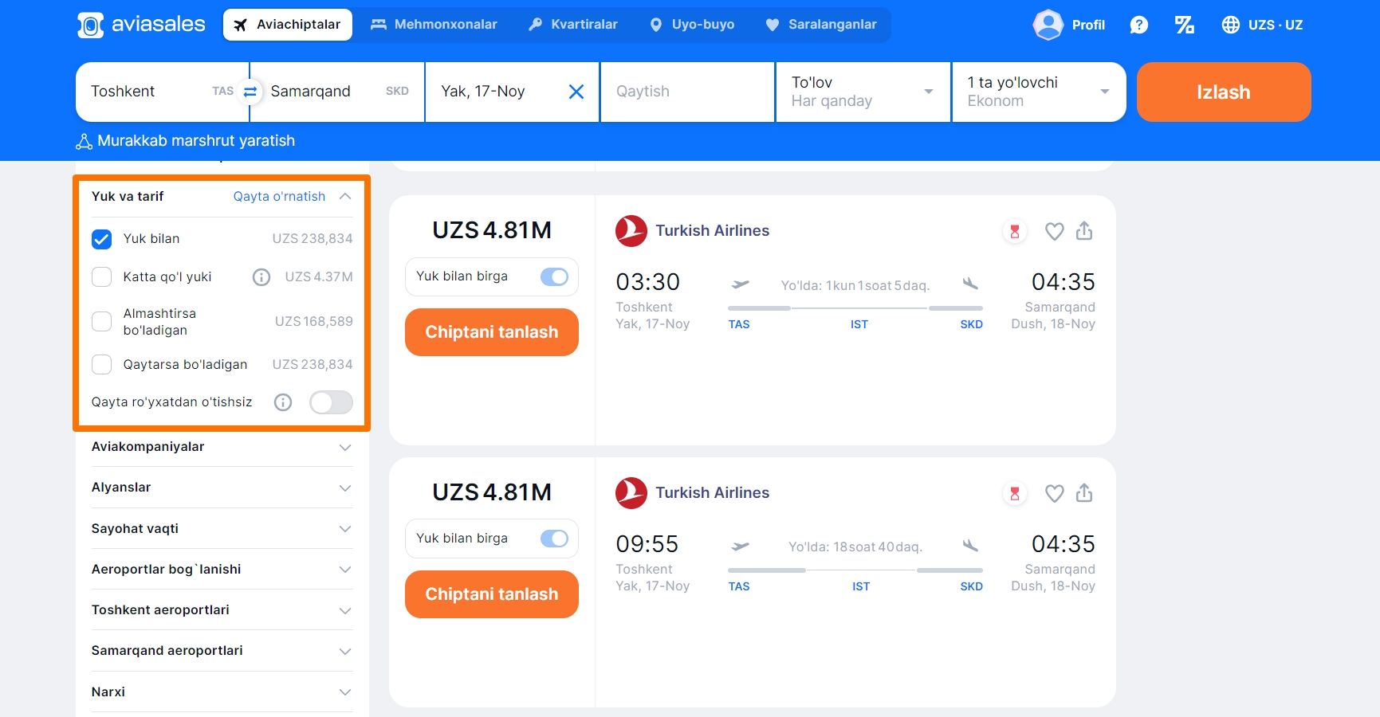Open the UZS · UZ currency and language selector

[1262, 25]
